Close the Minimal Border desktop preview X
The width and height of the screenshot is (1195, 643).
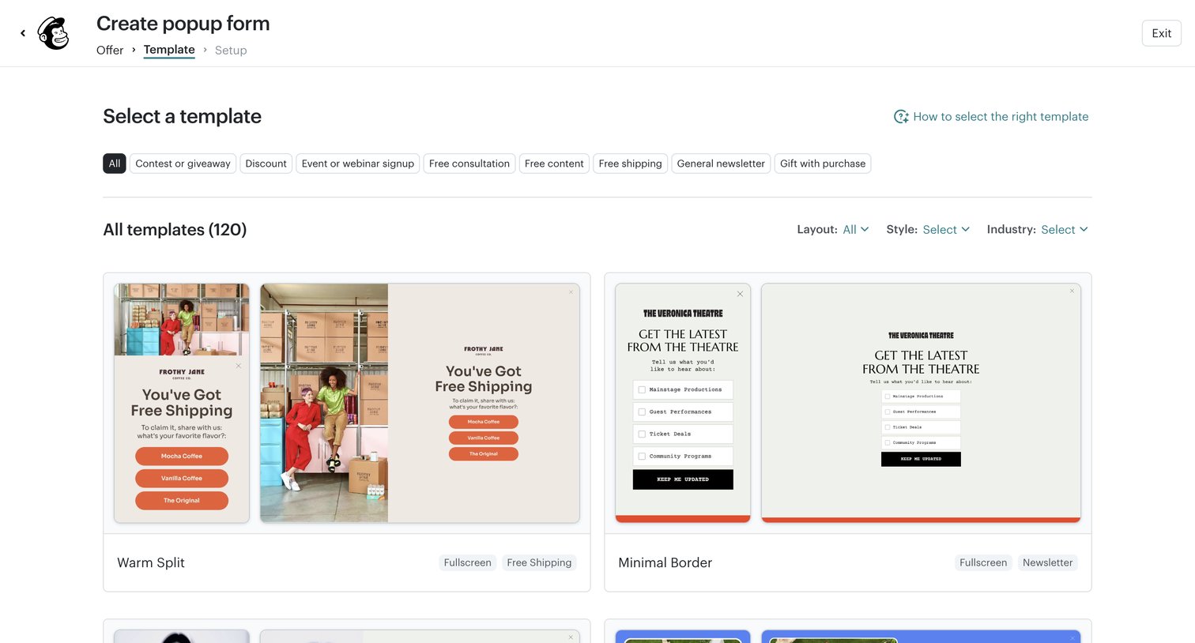tap(1072, 291)
